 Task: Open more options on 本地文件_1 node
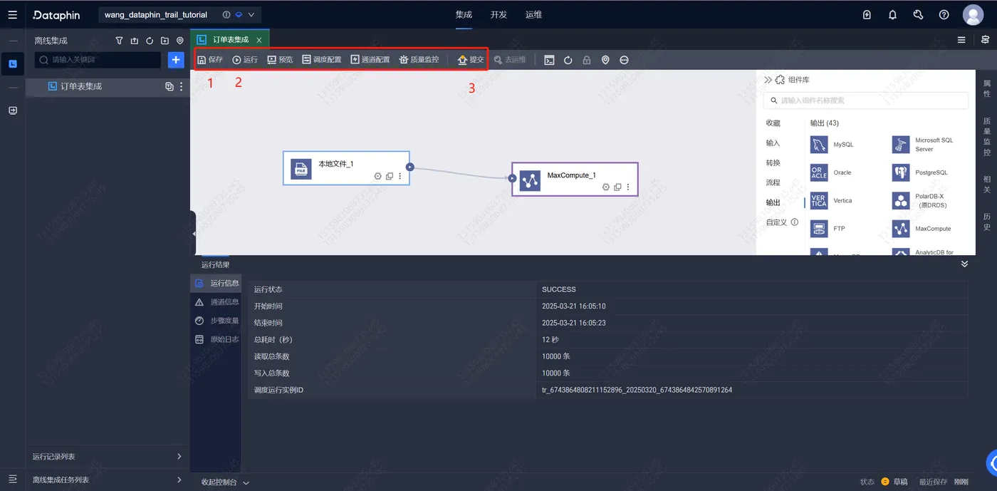(400, 176)
